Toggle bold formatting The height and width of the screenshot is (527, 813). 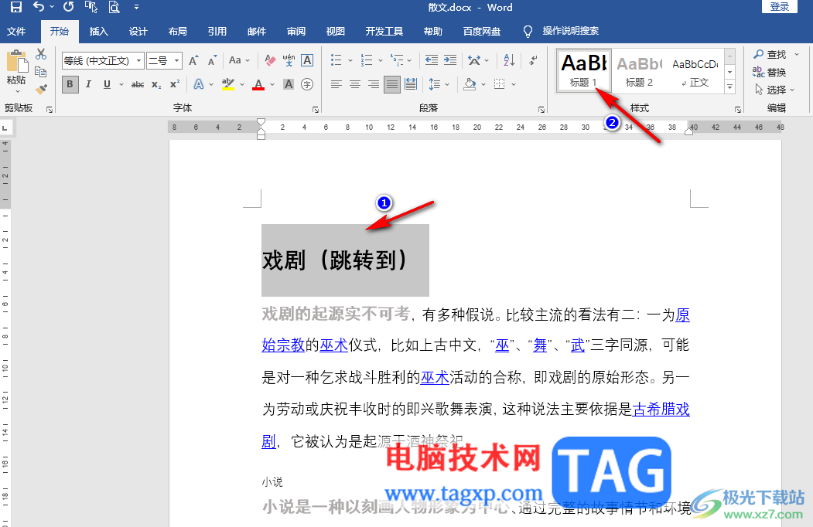click(70, 84)
